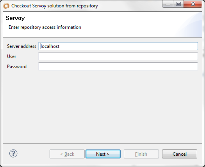Click the Password label text
The image size is (205, 167).
pyautogui.click(x=17, y=67)
